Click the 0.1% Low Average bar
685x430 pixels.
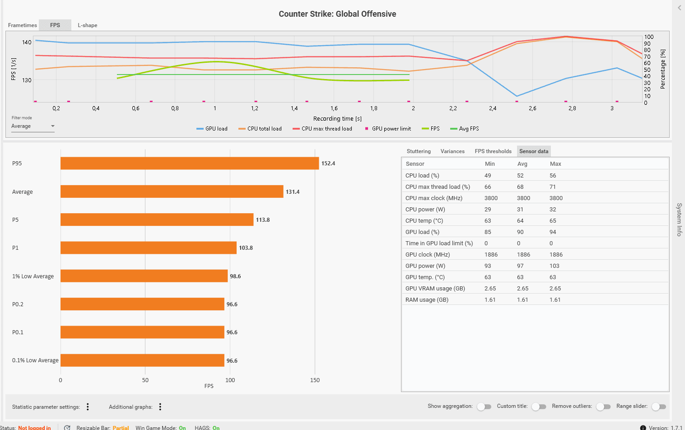[x=142, y=360]
